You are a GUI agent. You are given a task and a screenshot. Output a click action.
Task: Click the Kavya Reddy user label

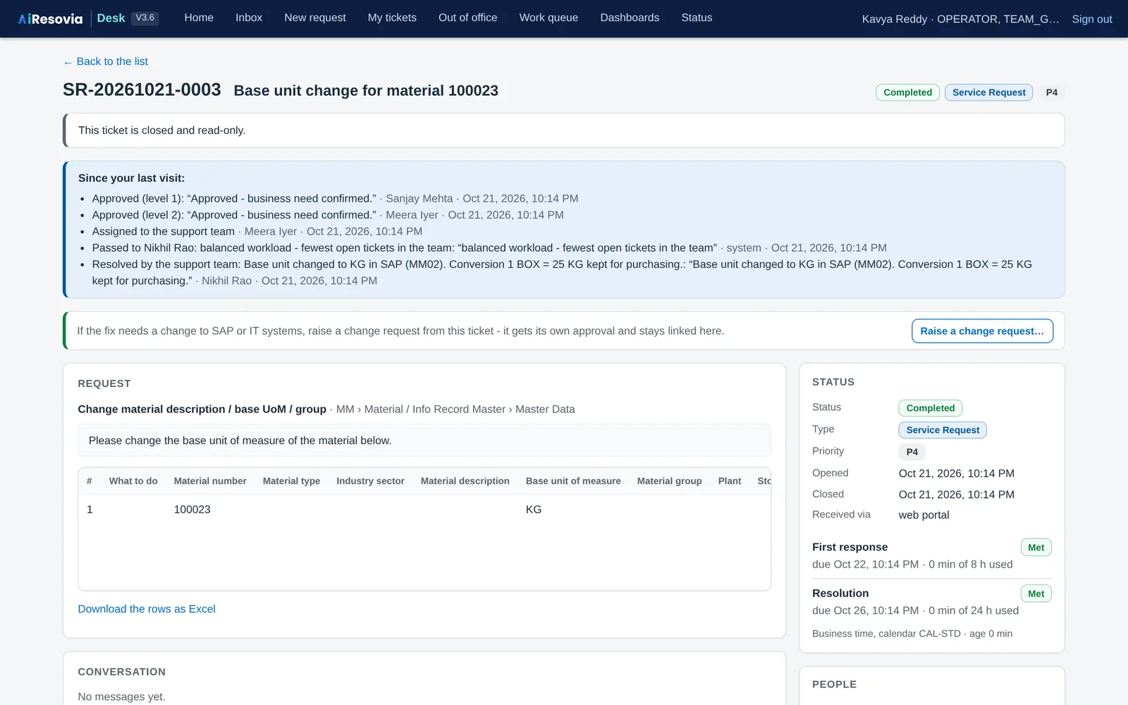point(960,19)
